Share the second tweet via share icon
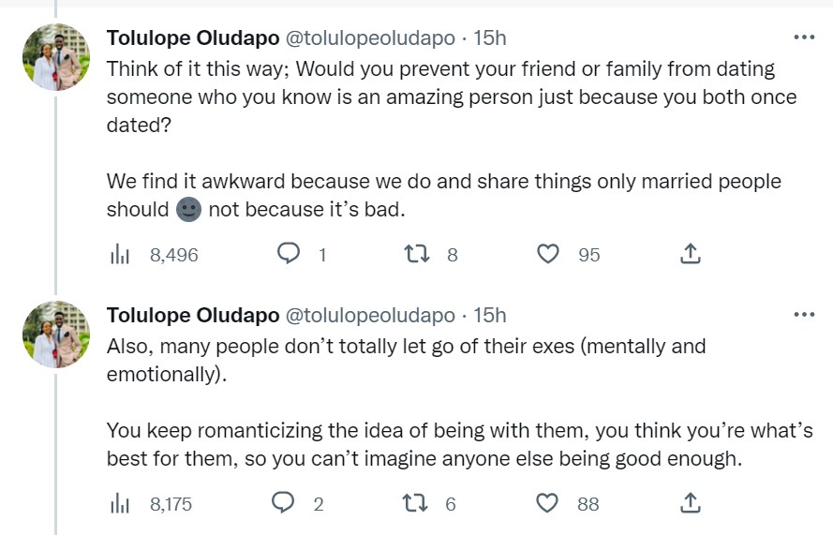 (x=690, y=504)
